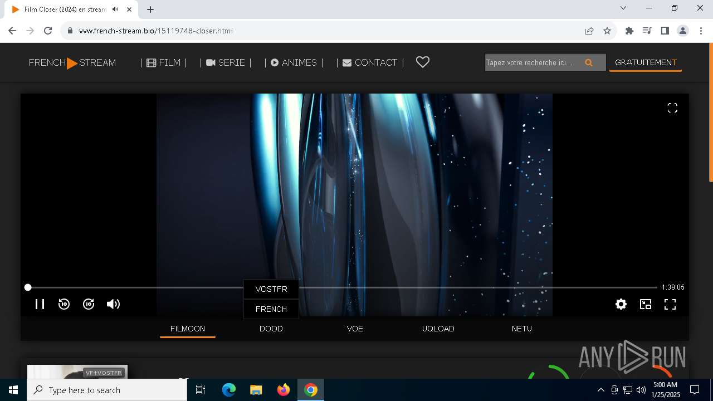This screenshot has height=401, width=713.
Task: Show hidden system tray icons
Action: coord(600,390)
